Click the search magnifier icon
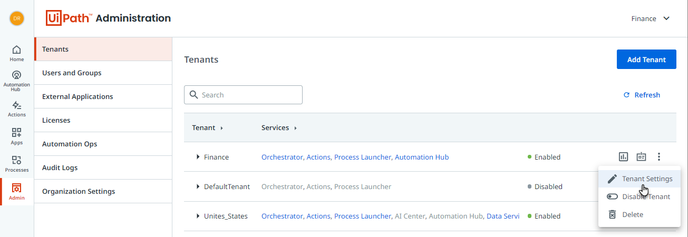Screen dimensions: 688x237 click(193, 95)
